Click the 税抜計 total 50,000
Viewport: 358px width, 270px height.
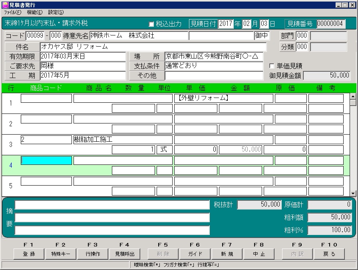tap(259, 204)
